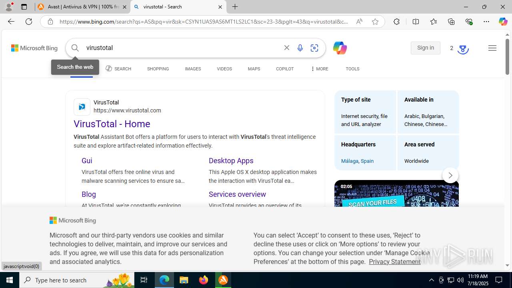The width and height of the screenshot is (512, 288).
Task: Click the page vertical scrollbar
Action: 507,56
